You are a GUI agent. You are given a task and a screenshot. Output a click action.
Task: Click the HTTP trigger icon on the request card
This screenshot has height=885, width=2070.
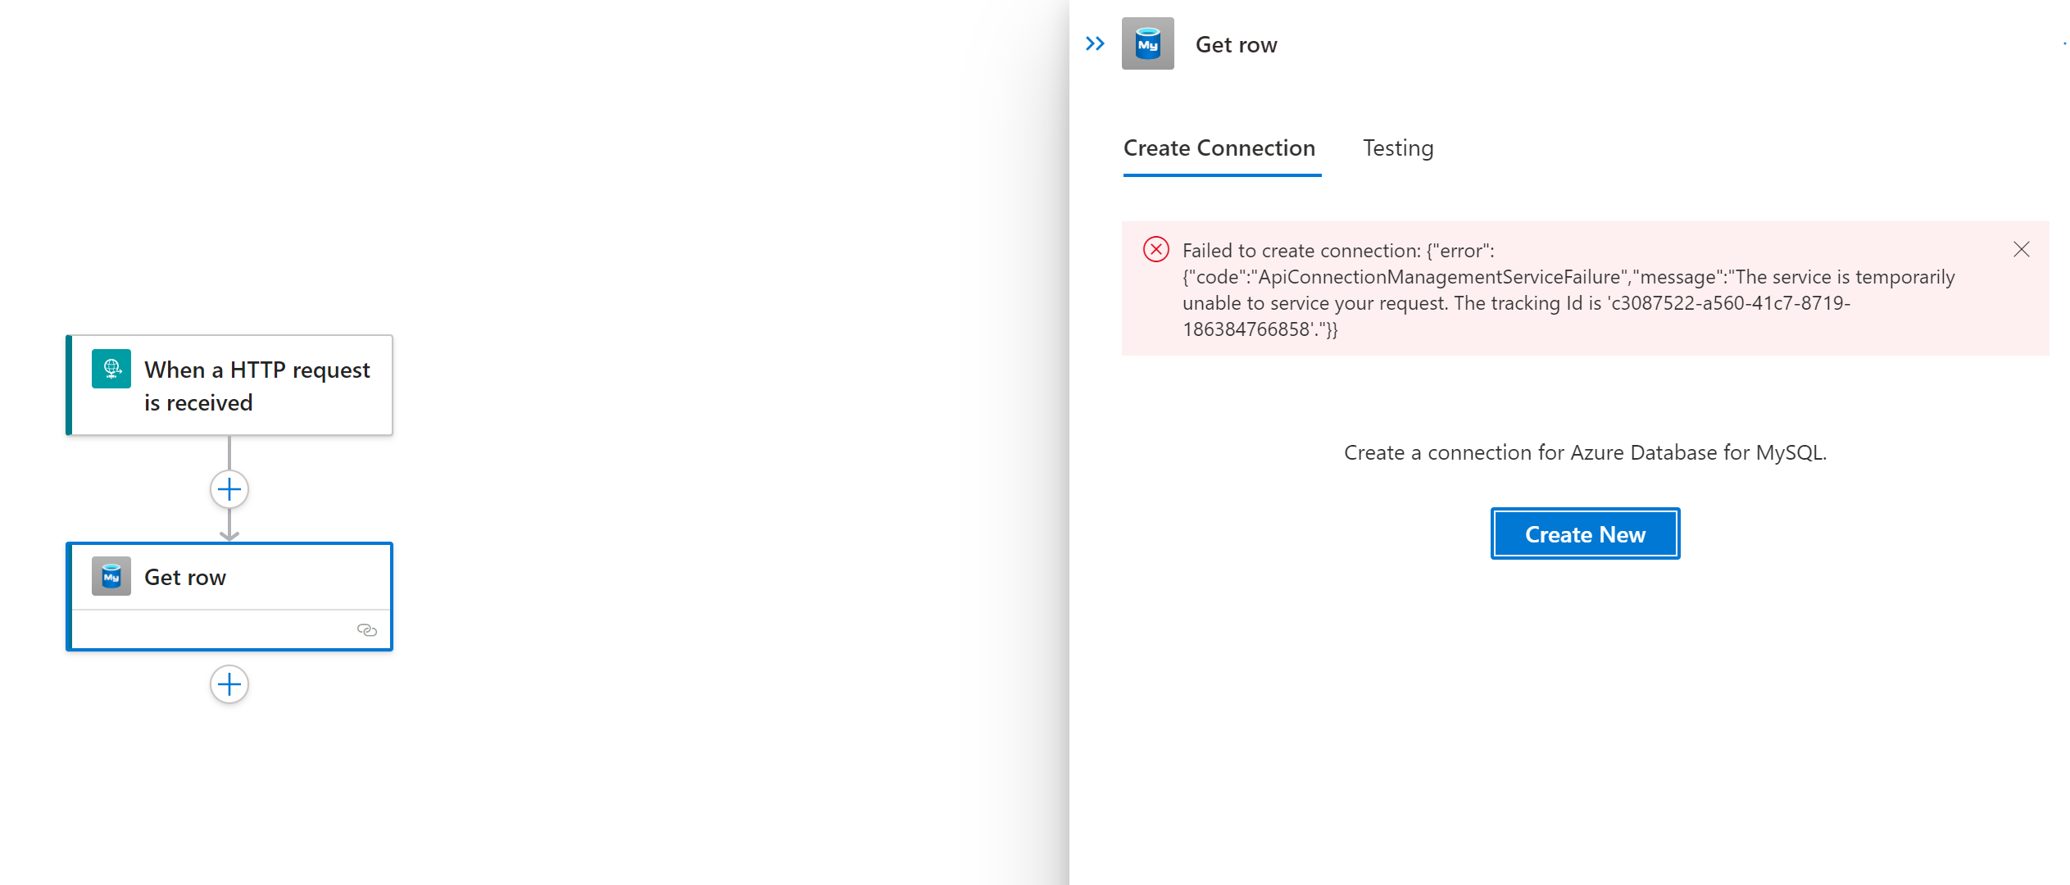[111, 369]
